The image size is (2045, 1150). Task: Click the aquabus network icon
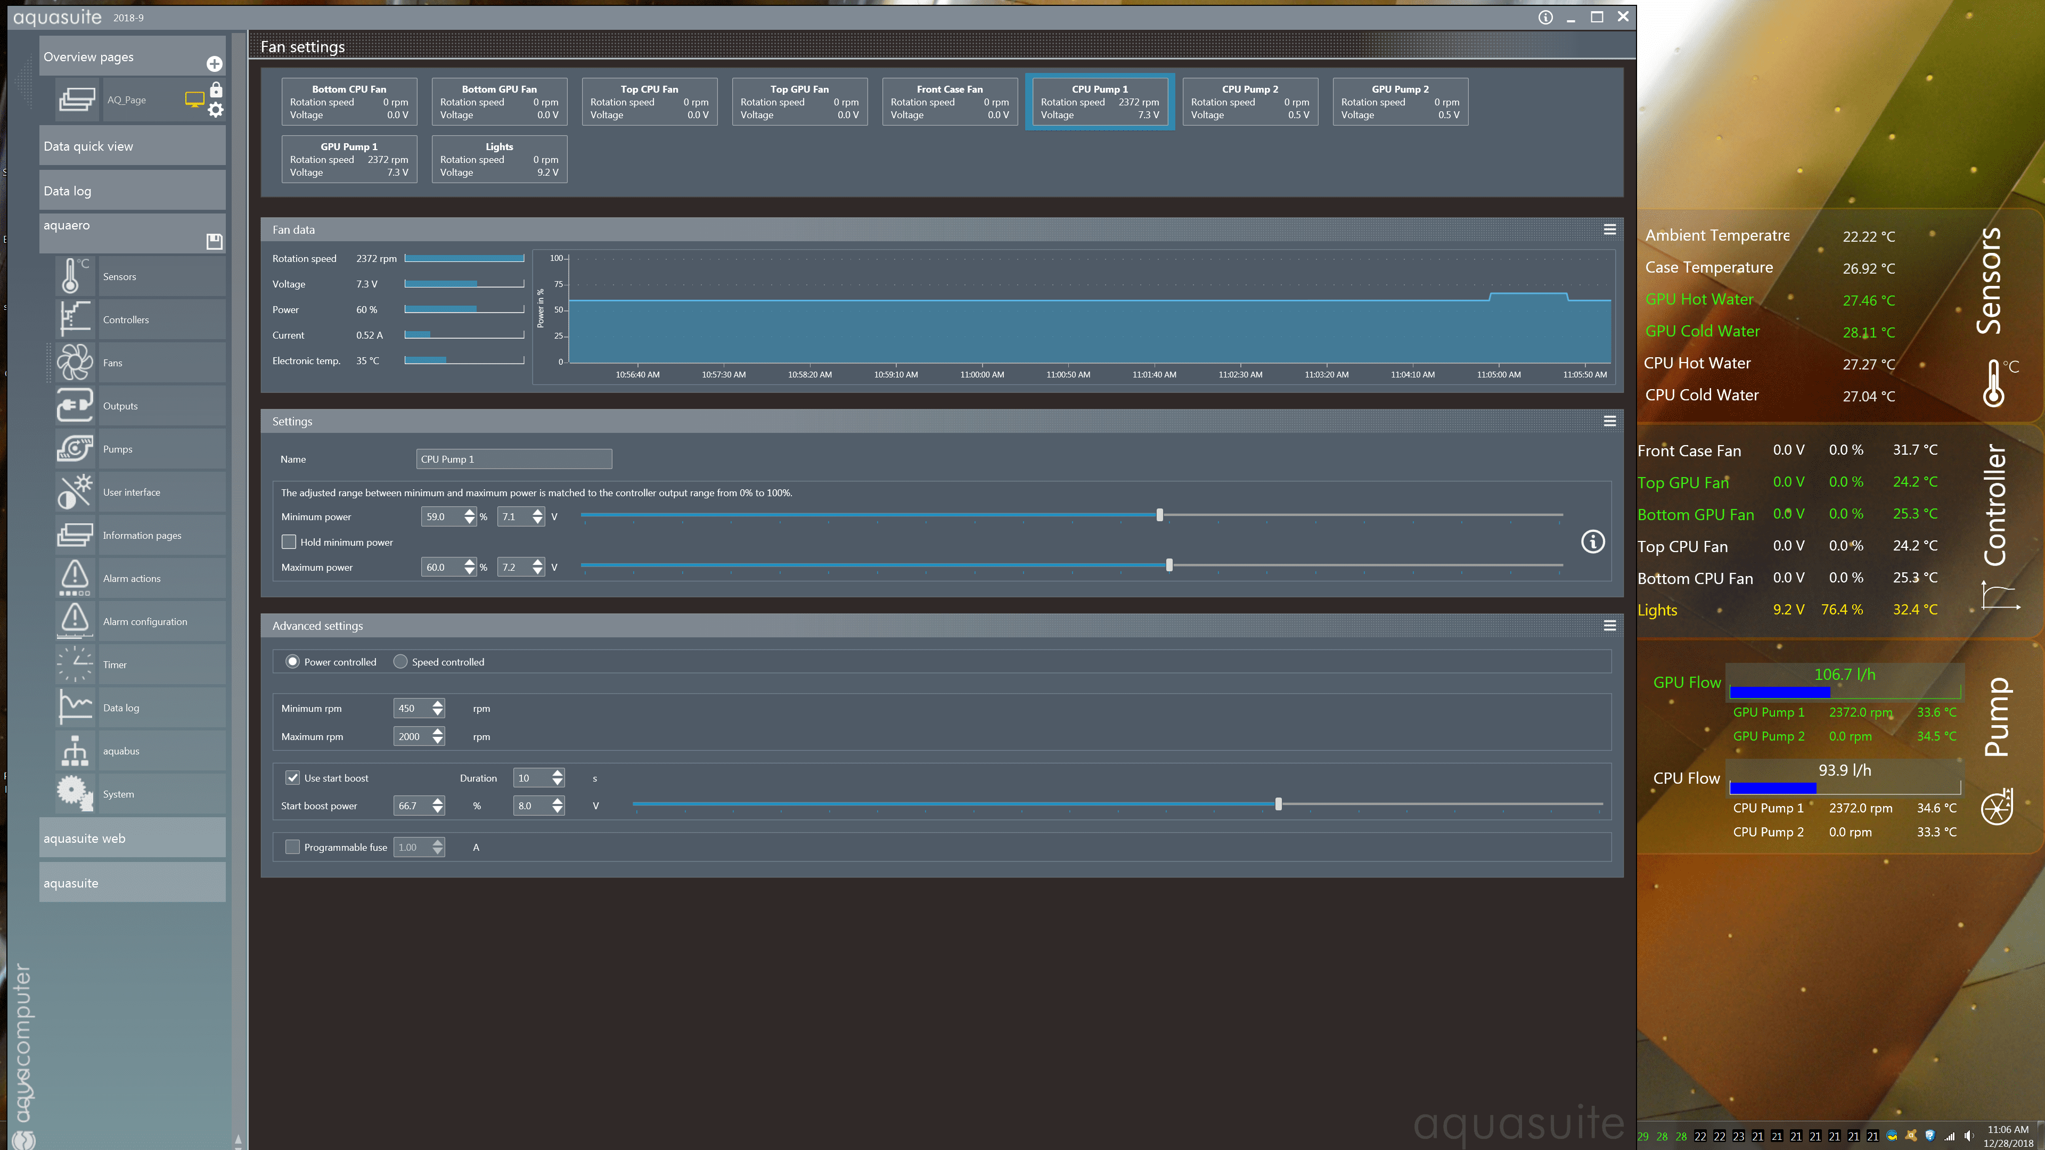point(75,750)
